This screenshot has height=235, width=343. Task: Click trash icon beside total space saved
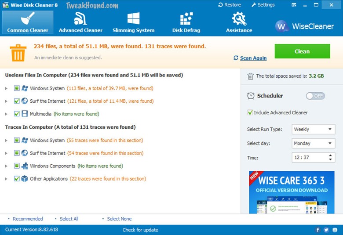[x=251, y=76]
